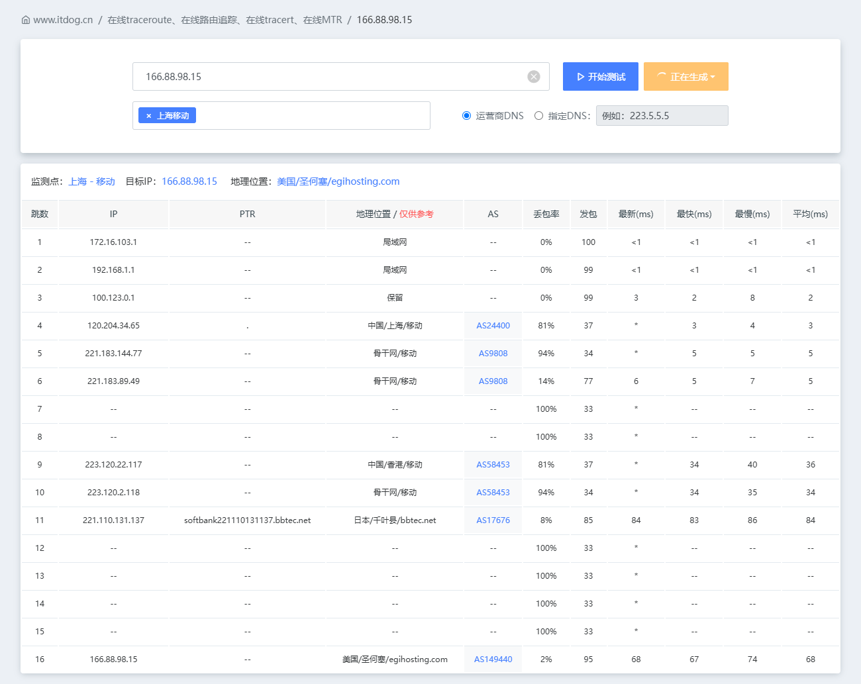Click slowest value 86 in hop 11
The width and height of the screenshot is (861, 684).
pos(752,520)
